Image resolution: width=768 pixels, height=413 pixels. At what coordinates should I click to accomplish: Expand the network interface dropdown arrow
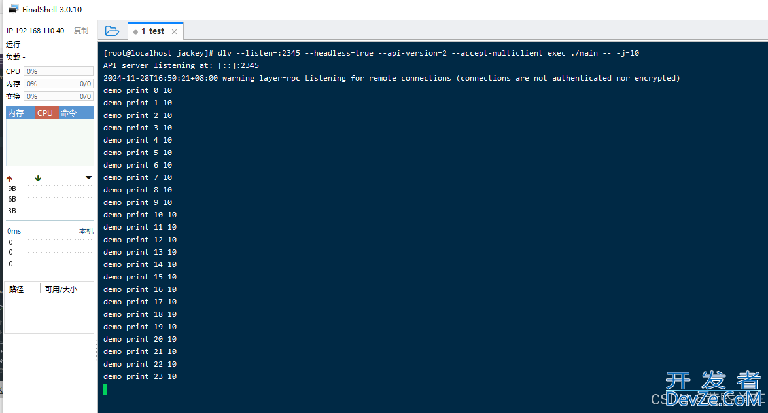click(x=89, y=178)
